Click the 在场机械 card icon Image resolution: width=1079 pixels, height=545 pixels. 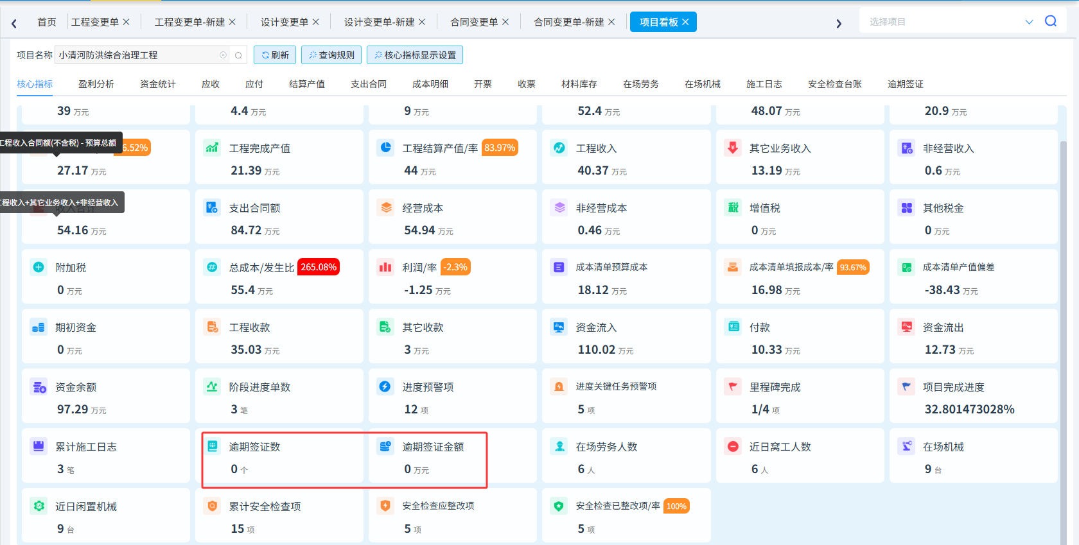coord(906,446)
